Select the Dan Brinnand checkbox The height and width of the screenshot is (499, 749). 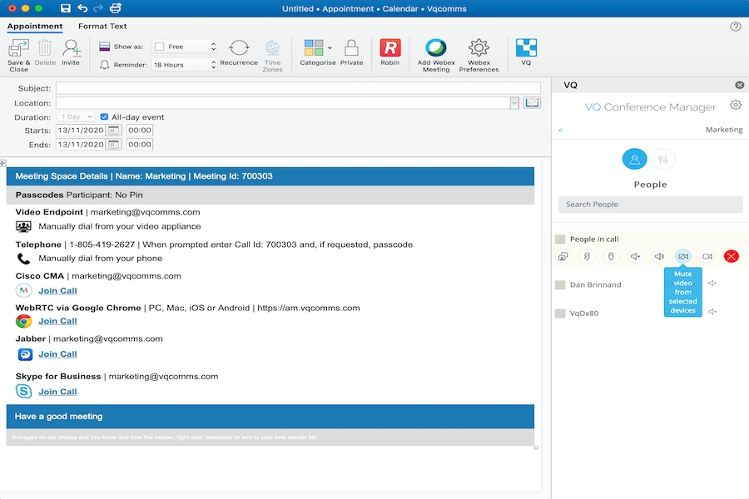coord(560,285)
